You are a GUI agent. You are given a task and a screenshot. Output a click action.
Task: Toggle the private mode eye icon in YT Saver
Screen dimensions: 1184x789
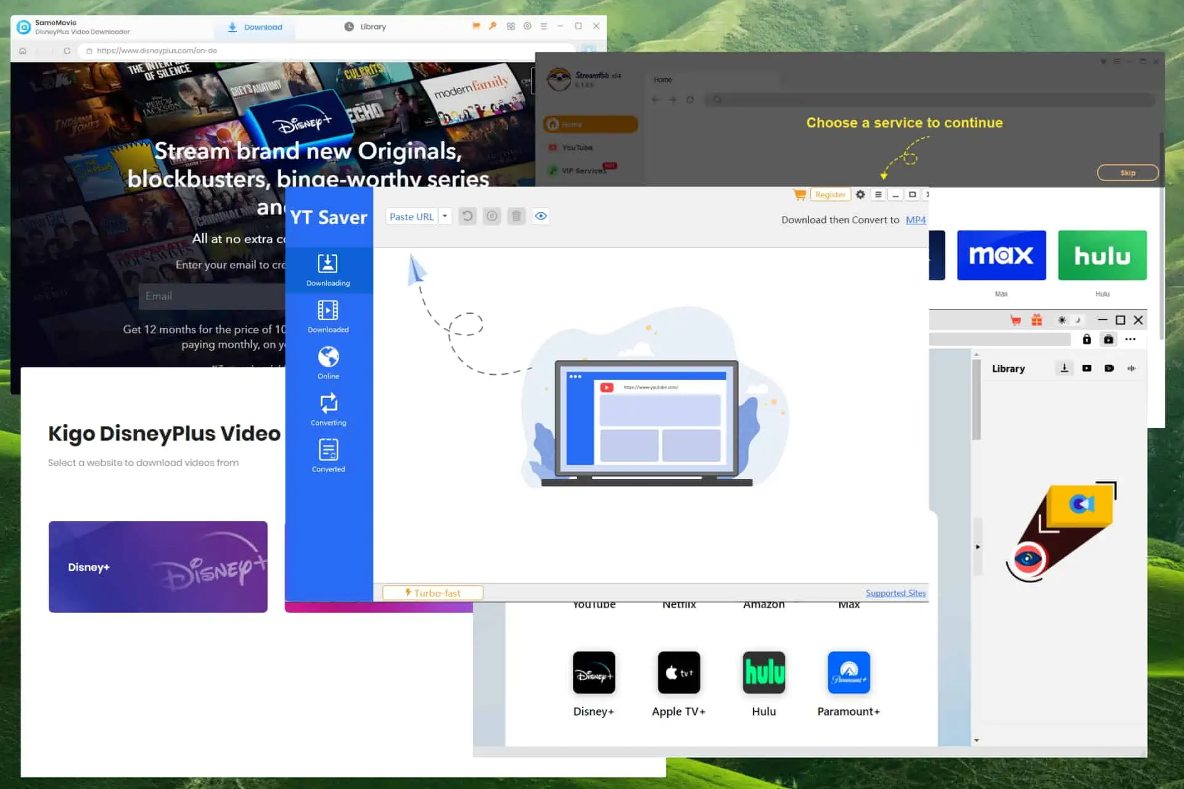tap(541, 216)
